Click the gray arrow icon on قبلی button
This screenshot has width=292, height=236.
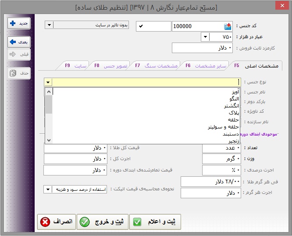click(13, 54)
